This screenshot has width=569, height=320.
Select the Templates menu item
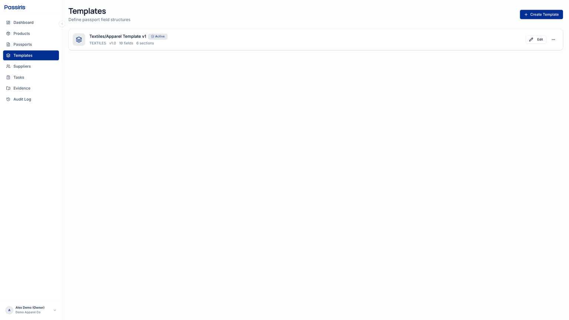pos(23,55)
